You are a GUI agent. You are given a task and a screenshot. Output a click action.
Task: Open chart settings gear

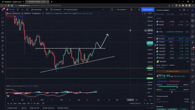tap(131, 9)
